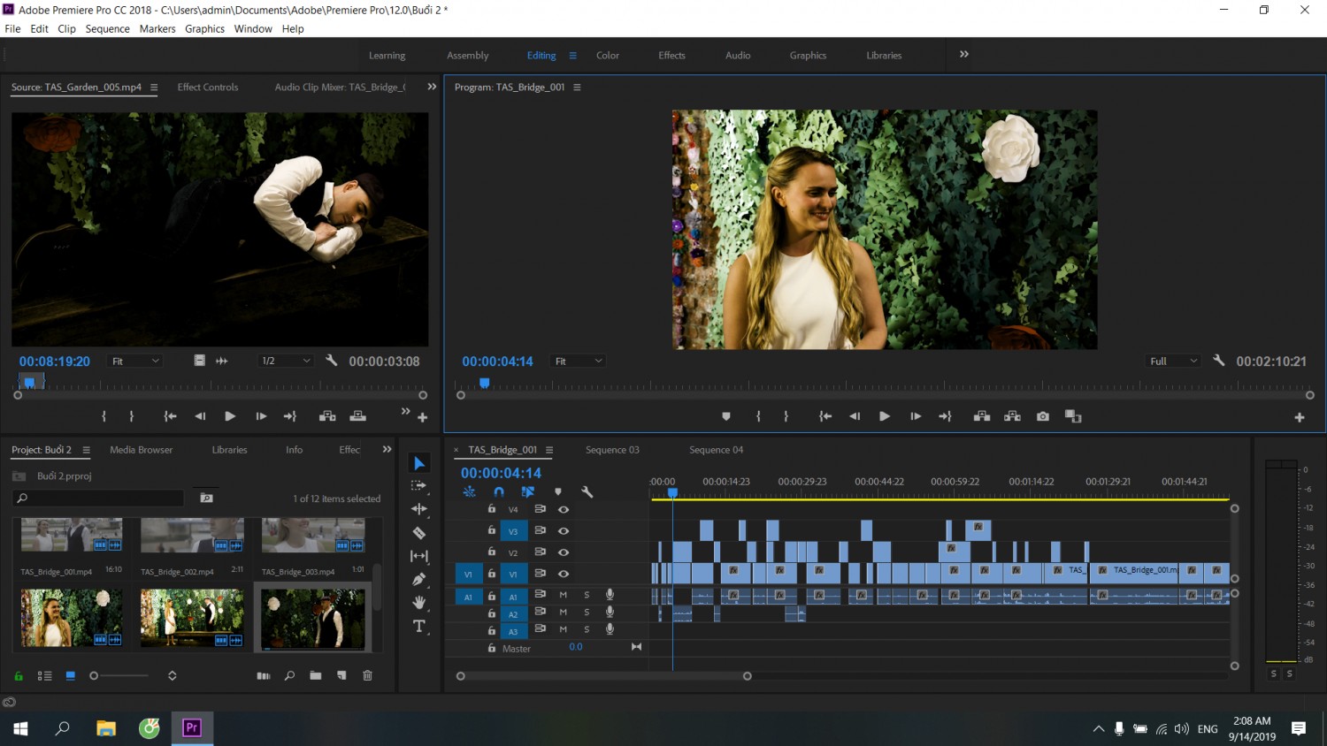This screenshot has height=746, width=1327.
Task: Open Source monitor Fit zoom dropdown
Action: tap(134, 361)
